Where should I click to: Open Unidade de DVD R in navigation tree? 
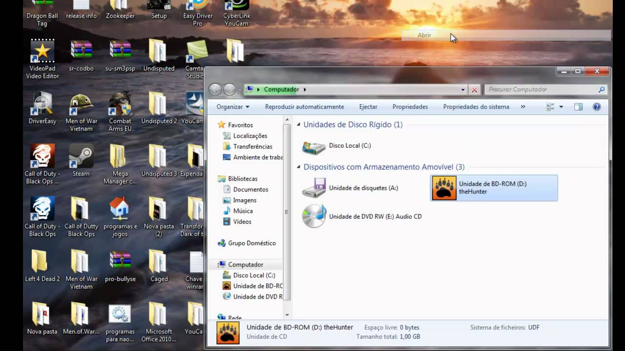[x=252, y=297]
